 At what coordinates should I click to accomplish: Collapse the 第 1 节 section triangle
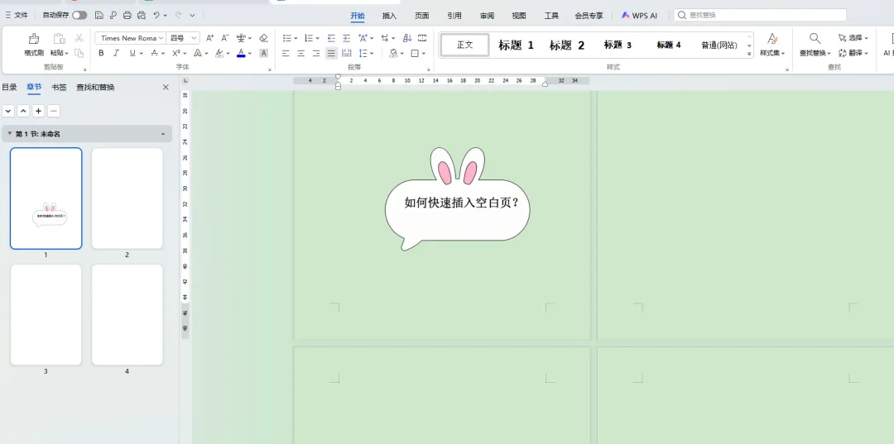10,134
